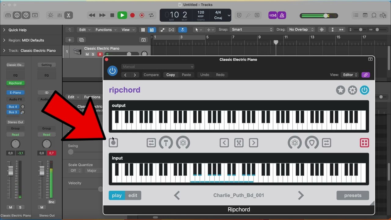Click the Redo button in plugin header
Image resolution: width=391 pixels, height=220 pixels.
click(220, 75)
